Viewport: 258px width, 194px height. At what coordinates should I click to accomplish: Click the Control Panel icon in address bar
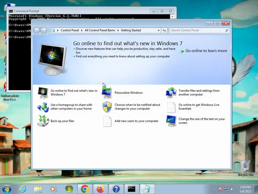click(x=53, y=30)
